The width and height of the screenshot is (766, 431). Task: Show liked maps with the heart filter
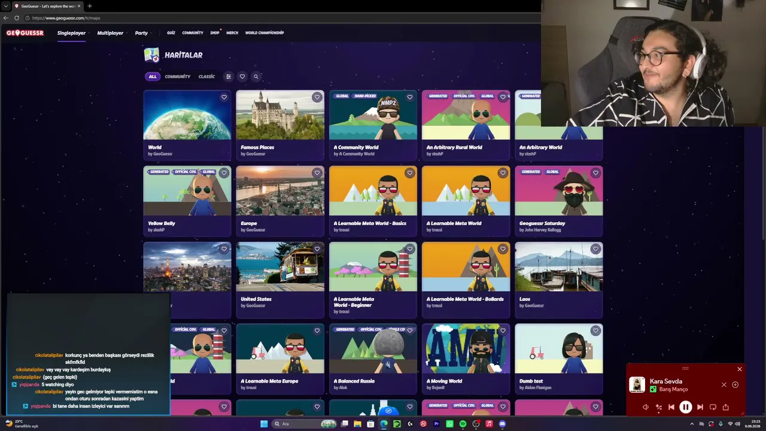click(242, 77)
